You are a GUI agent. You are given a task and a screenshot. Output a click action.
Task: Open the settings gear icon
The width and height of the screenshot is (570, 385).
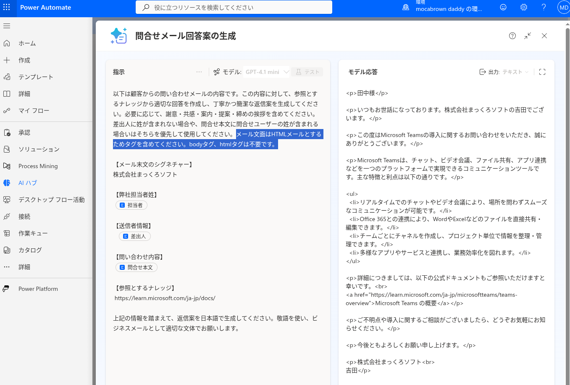[x=524, y=7]
